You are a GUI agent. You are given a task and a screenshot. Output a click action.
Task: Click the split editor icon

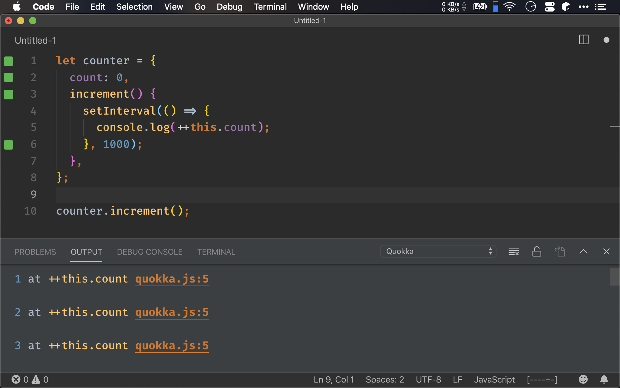[583, 40]
